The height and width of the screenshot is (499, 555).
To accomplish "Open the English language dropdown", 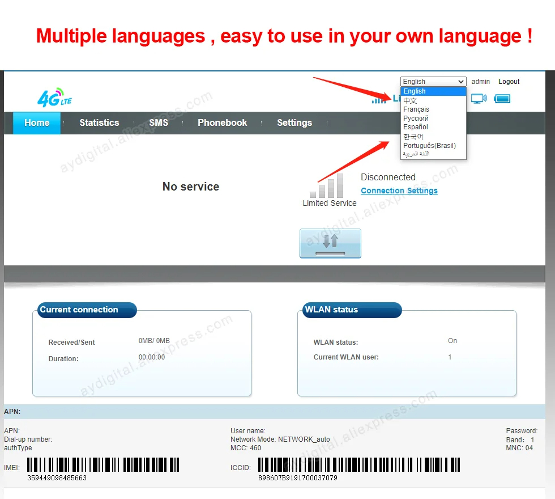I will (433, 82).
